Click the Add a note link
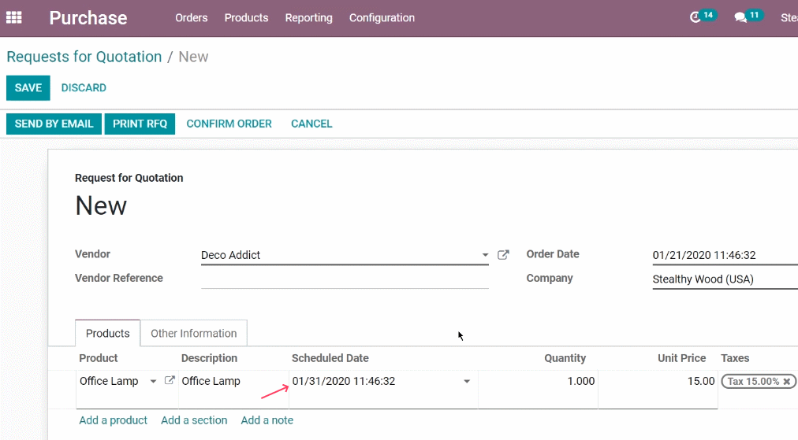Screen dimensions: 798x440 pos(267,420)
